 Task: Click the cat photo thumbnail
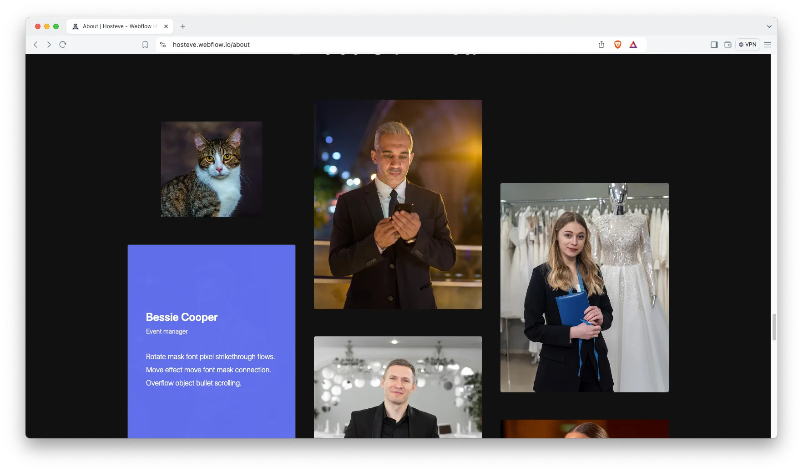coord(212,169)
